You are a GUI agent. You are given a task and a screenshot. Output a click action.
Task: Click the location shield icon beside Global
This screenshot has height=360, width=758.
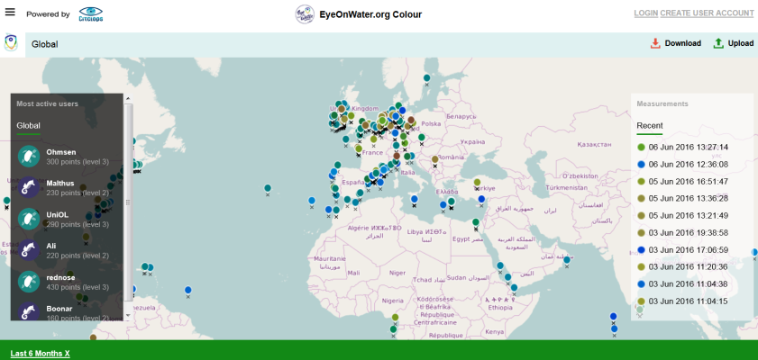pos(11,42)
